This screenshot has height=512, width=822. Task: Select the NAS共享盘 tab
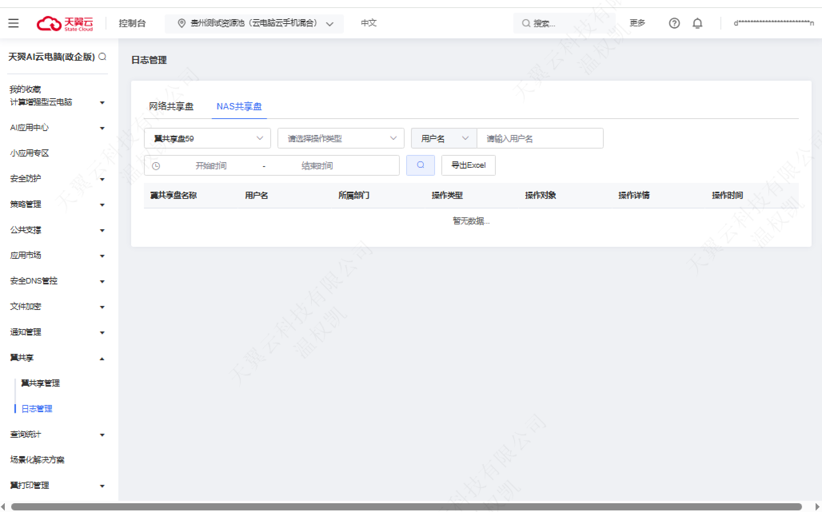coord(239,106)
